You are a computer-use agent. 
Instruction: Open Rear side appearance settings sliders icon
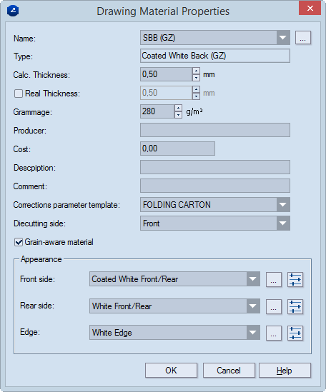click(x=295, y=306)
